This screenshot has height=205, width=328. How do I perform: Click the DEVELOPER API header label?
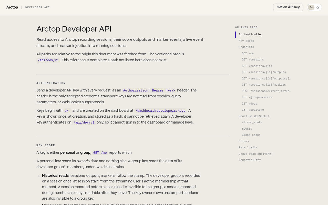coord(38,7)
